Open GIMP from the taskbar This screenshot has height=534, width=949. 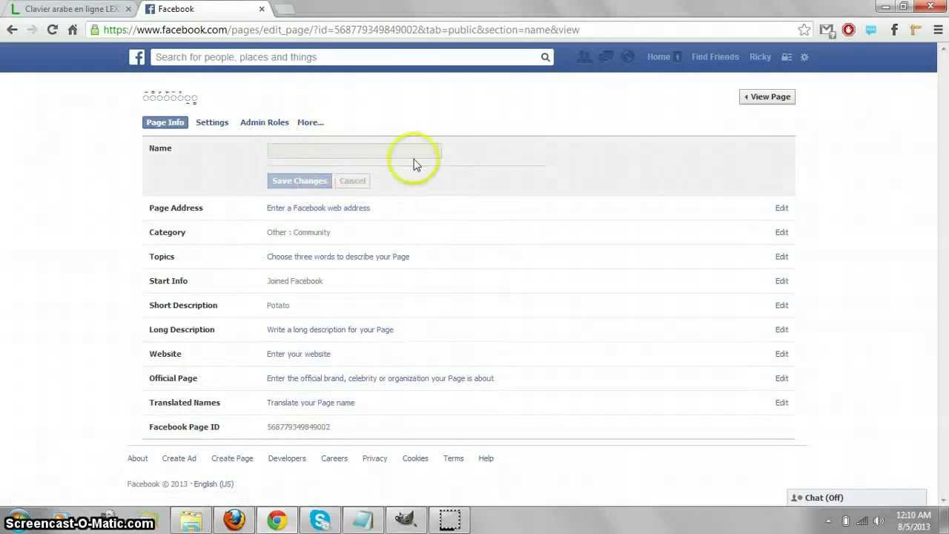pos(406,520)
